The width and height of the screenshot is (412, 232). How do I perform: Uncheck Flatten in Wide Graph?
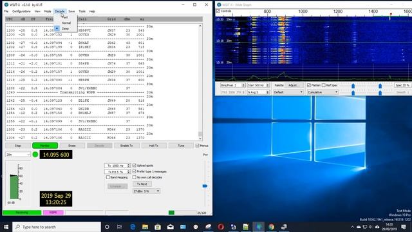pos(309,85)
